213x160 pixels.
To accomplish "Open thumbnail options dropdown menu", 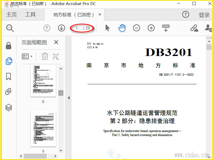I will point(27,56).
